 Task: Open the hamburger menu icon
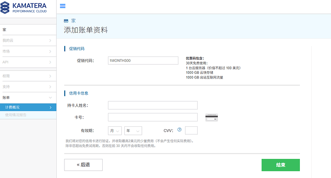63,6
